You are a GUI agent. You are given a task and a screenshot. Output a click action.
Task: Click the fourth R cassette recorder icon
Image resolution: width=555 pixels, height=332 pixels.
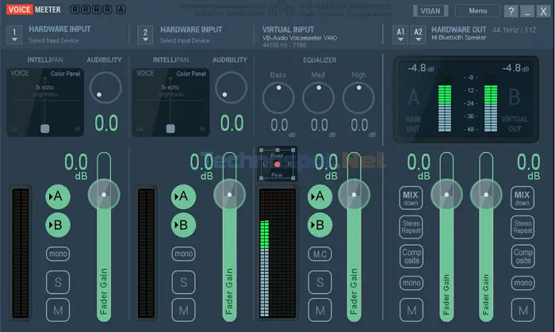(x=108, y=10)
